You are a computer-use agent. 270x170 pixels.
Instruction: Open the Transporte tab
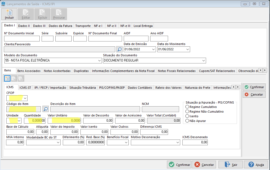click(x=83, y=26)
